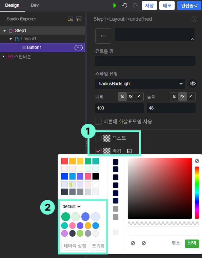Pick the orange theme circle

tap(88, 225)
